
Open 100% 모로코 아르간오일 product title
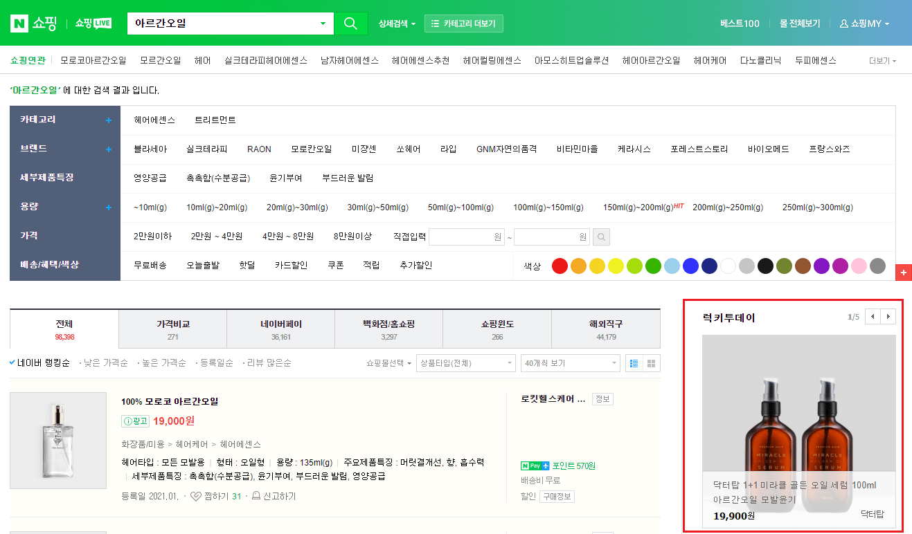pyautogui.click(x=170, y=401)
